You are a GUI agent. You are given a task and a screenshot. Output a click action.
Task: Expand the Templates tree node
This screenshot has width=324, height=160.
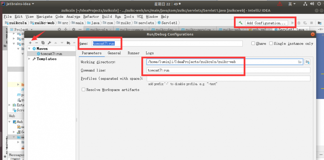(29, 59)
